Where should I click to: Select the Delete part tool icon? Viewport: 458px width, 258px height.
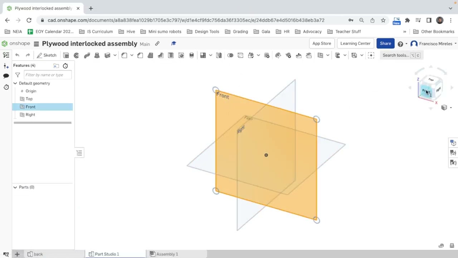(x=267, y=55)
